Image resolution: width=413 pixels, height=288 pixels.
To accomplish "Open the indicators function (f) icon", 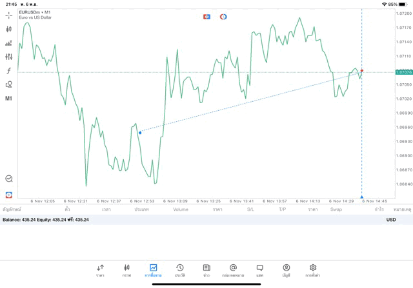I will pos(9,71).
